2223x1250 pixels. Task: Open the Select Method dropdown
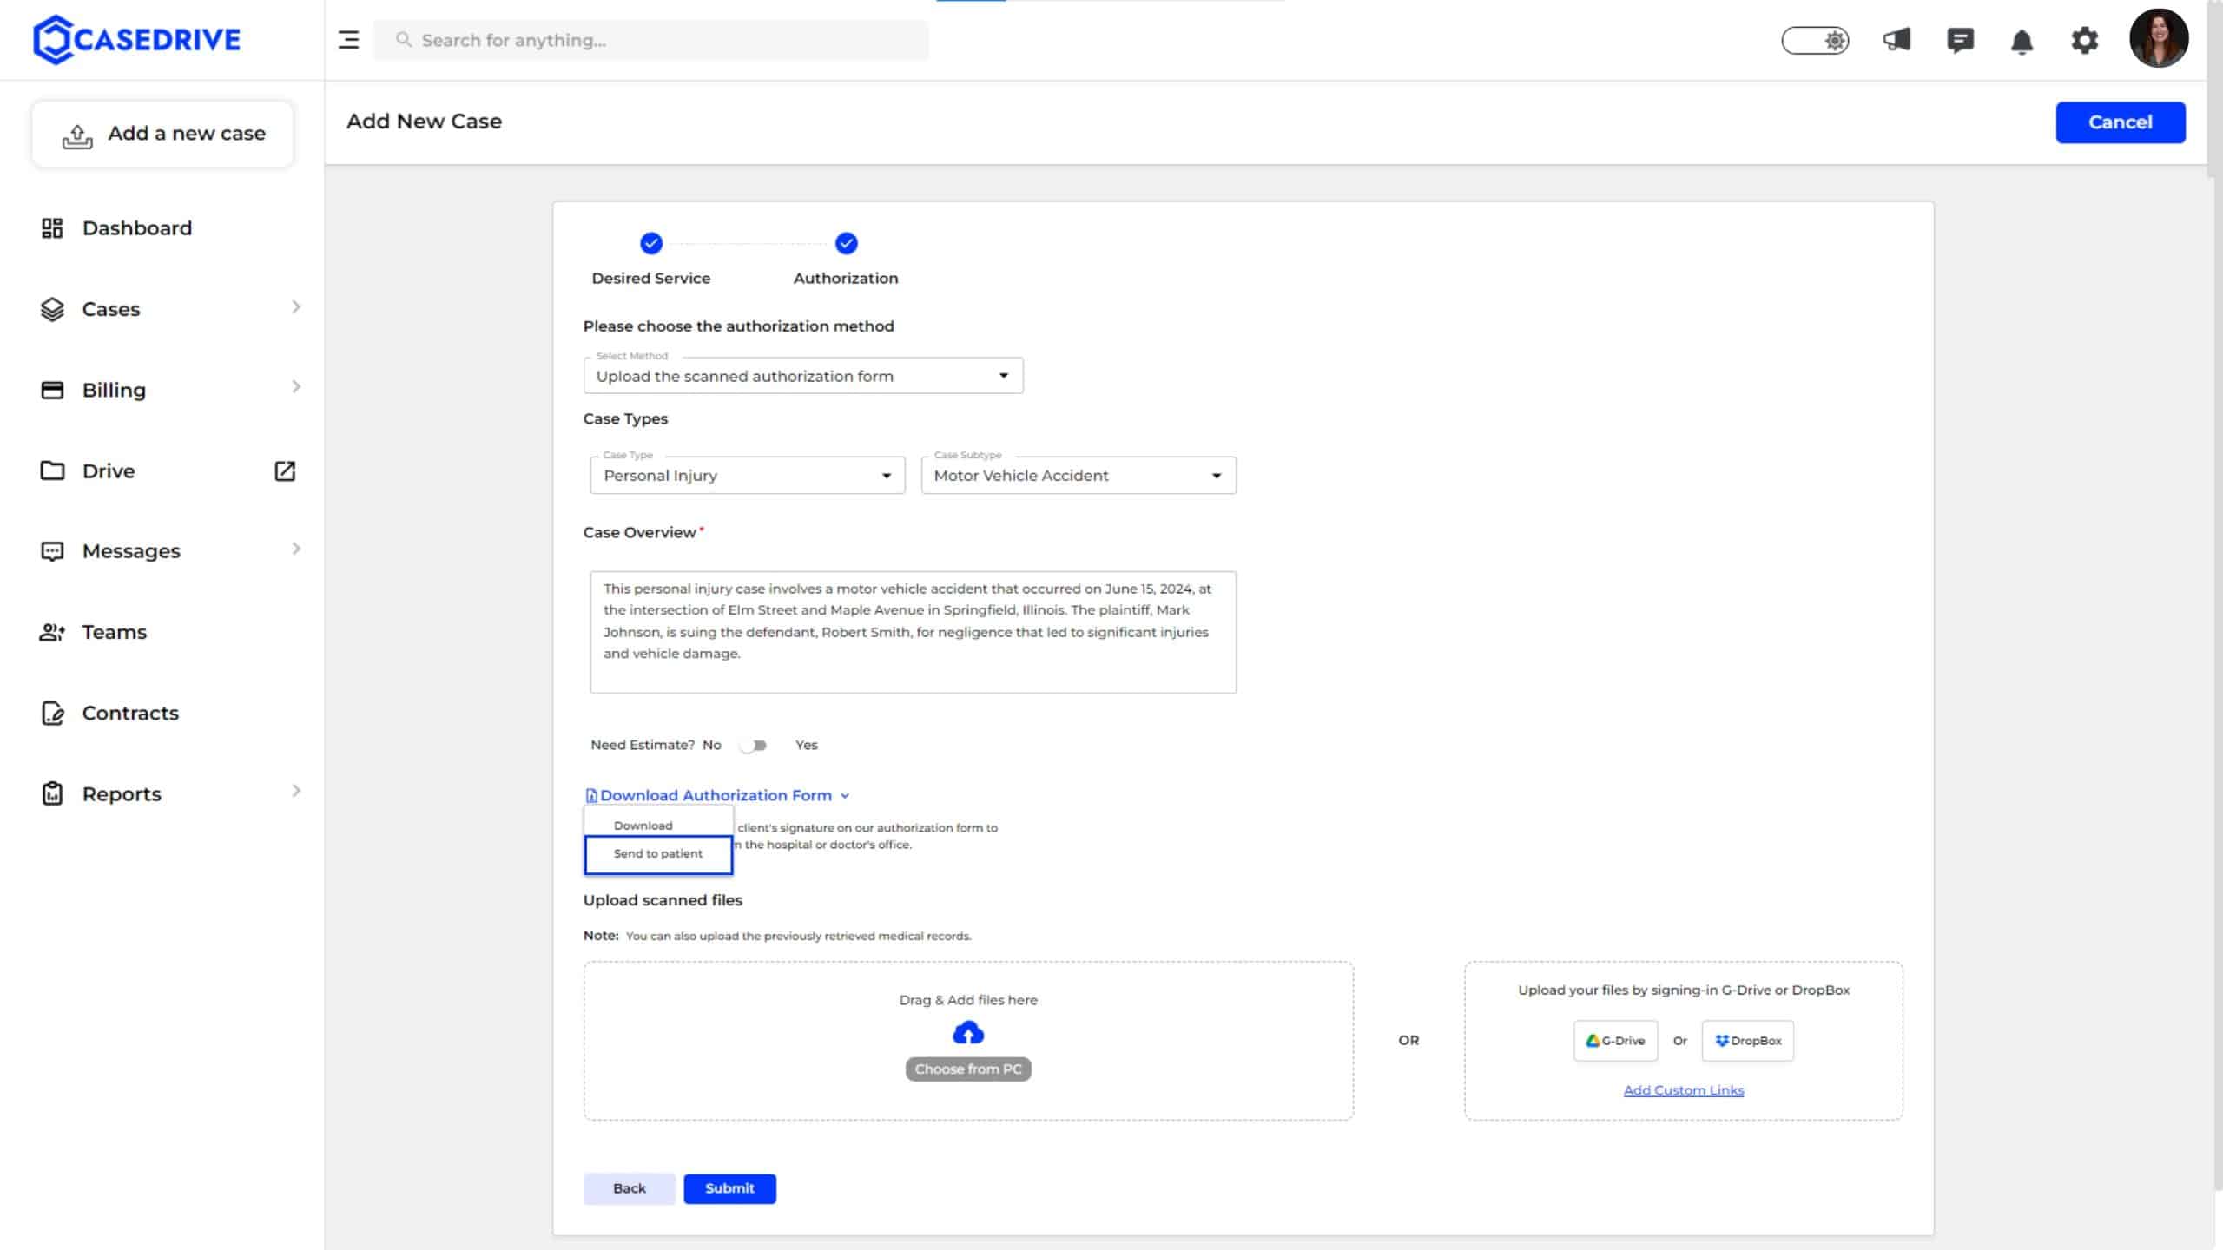point(803,376)
